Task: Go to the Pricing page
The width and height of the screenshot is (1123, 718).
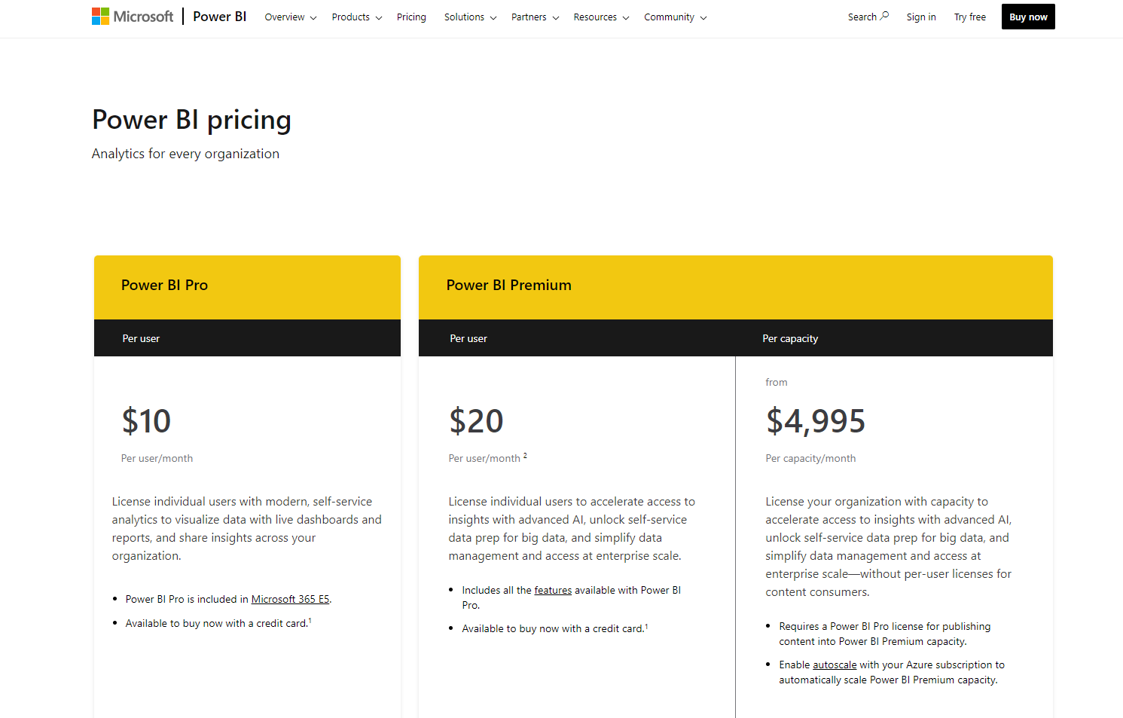Action: tap(411, 17)
